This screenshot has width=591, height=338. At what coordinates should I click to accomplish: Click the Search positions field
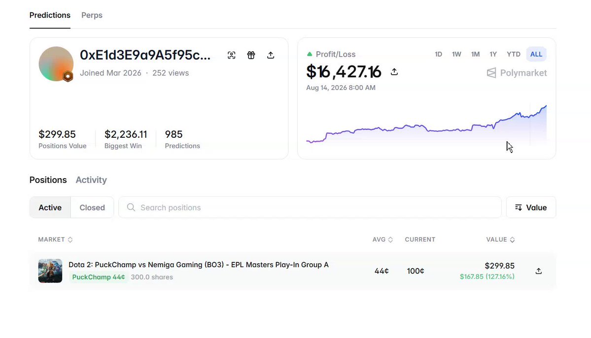click(310, 208)
